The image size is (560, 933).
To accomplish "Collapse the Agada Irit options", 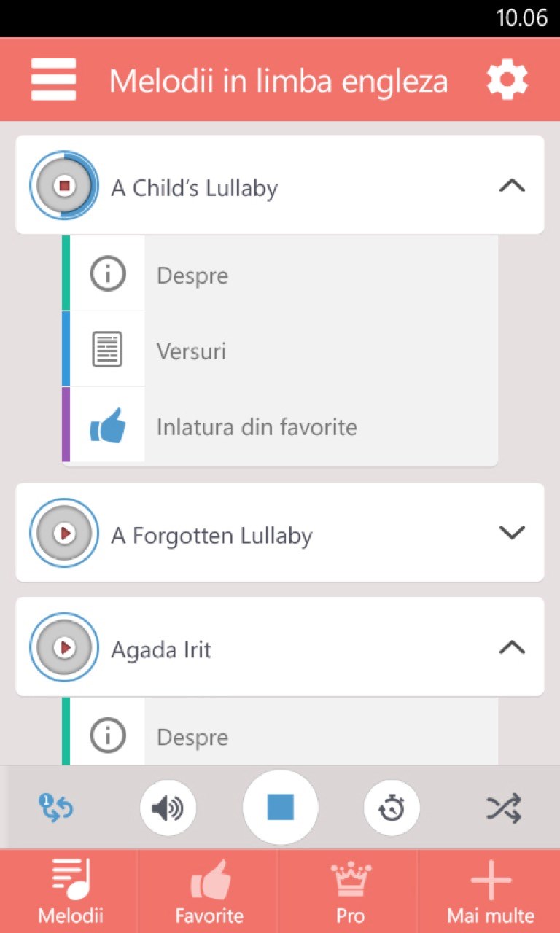I will click(x=512, y=647).
